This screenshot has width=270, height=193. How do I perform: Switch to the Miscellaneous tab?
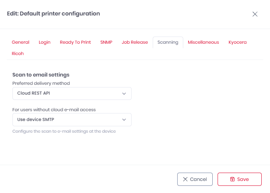203,42
